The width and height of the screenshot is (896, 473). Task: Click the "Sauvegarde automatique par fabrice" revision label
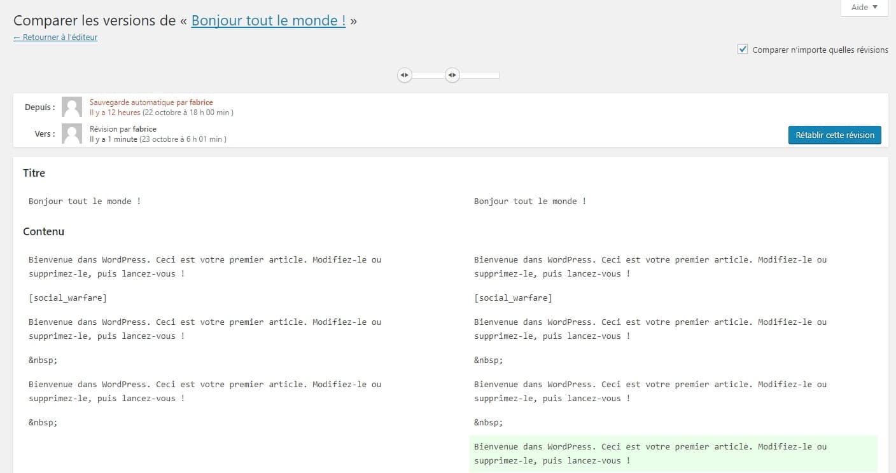pos(151,102)
